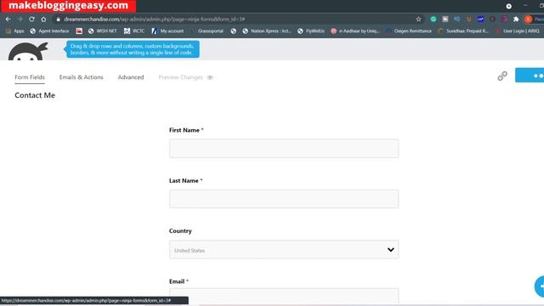
Task: Click the Country dropdown chevron arrow
Action: click(391, 250)
